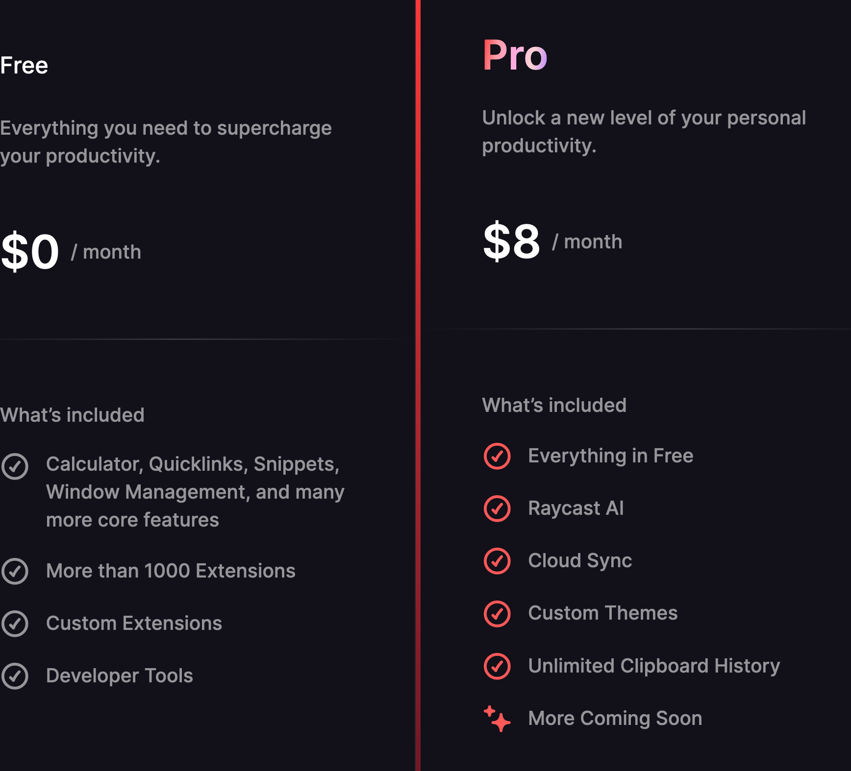This screenshot has height=771, width=851.
Task: Click the Custom Themes feature label
Action: pyautogui.click(x=603, y=613)
